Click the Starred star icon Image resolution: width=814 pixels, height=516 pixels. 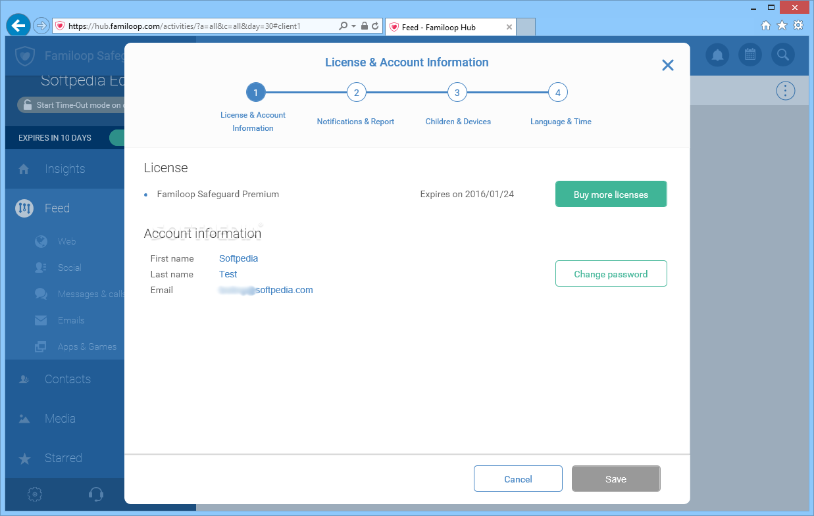click(24, 459)
